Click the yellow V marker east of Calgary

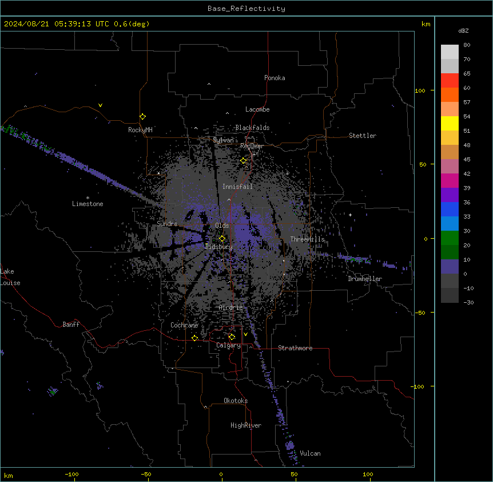245,334
